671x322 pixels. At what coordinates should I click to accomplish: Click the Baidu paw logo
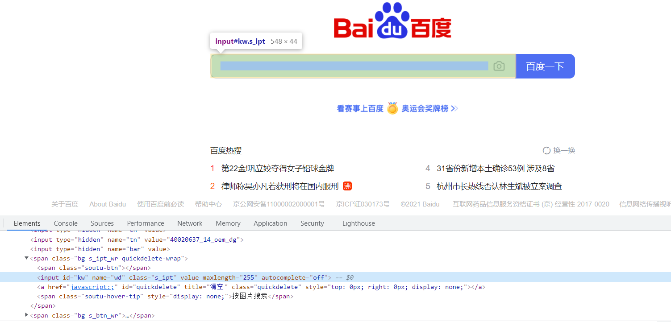(x=393, y=20)
